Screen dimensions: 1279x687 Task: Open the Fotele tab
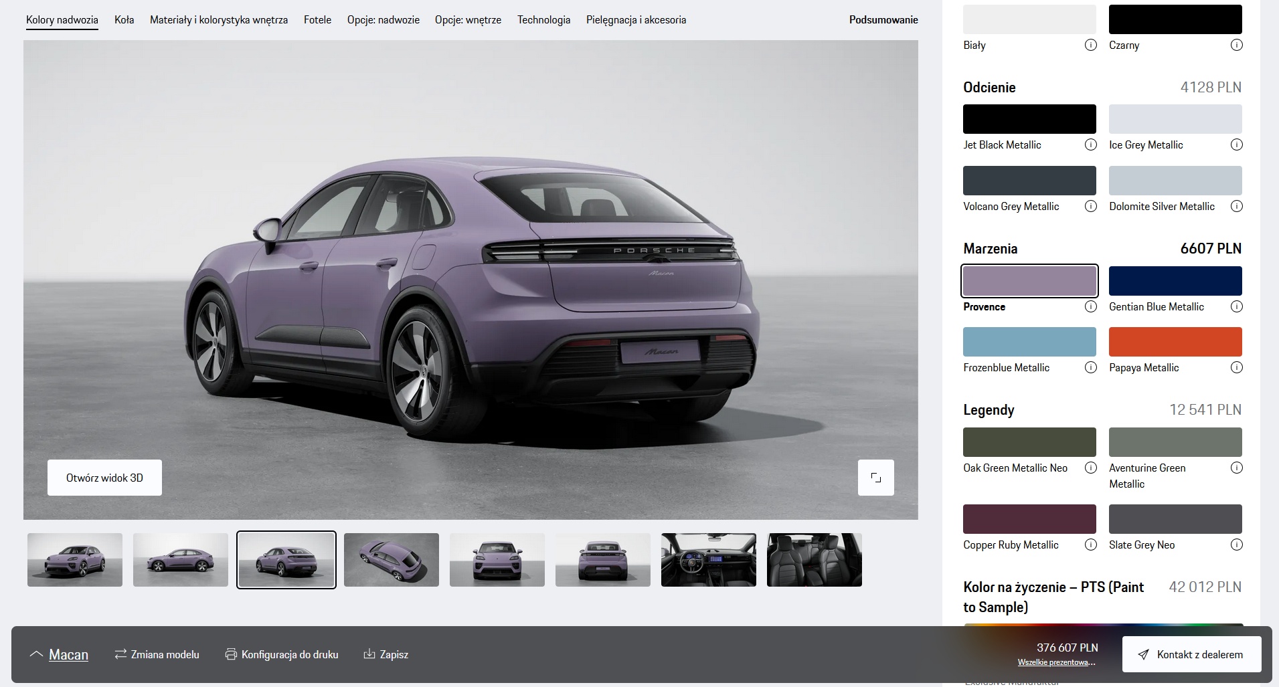point(317,20)
